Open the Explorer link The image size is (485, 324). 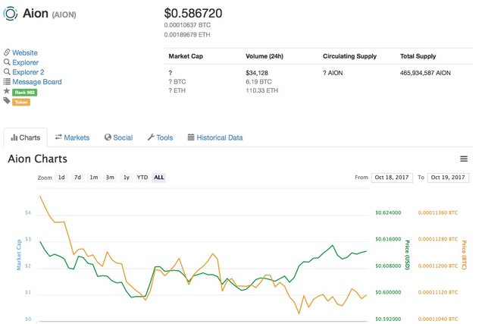click(25, 62)
